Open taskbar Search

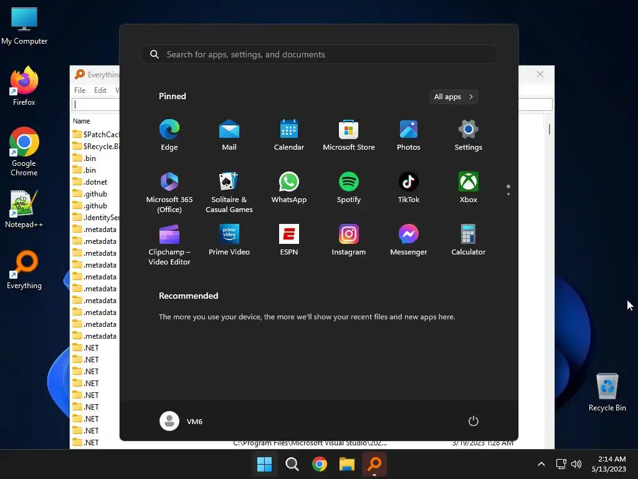[292, 464]
